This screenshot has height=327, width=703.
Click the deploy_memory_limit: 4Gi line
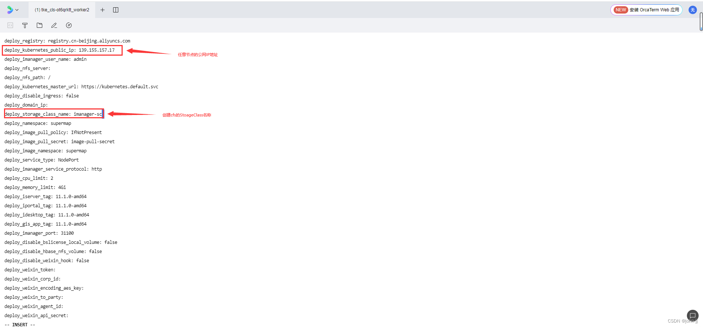point(35,187)
